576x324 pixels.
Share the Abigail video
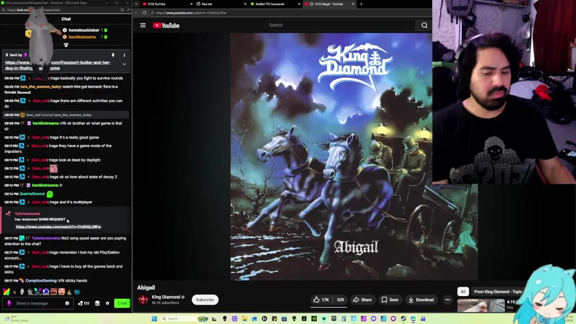362,300
